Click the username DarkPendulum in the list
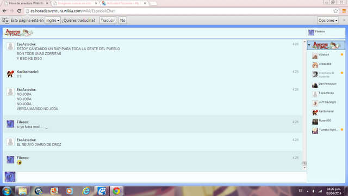The height and width of the screenshot is (196, 348). [327, 84]
